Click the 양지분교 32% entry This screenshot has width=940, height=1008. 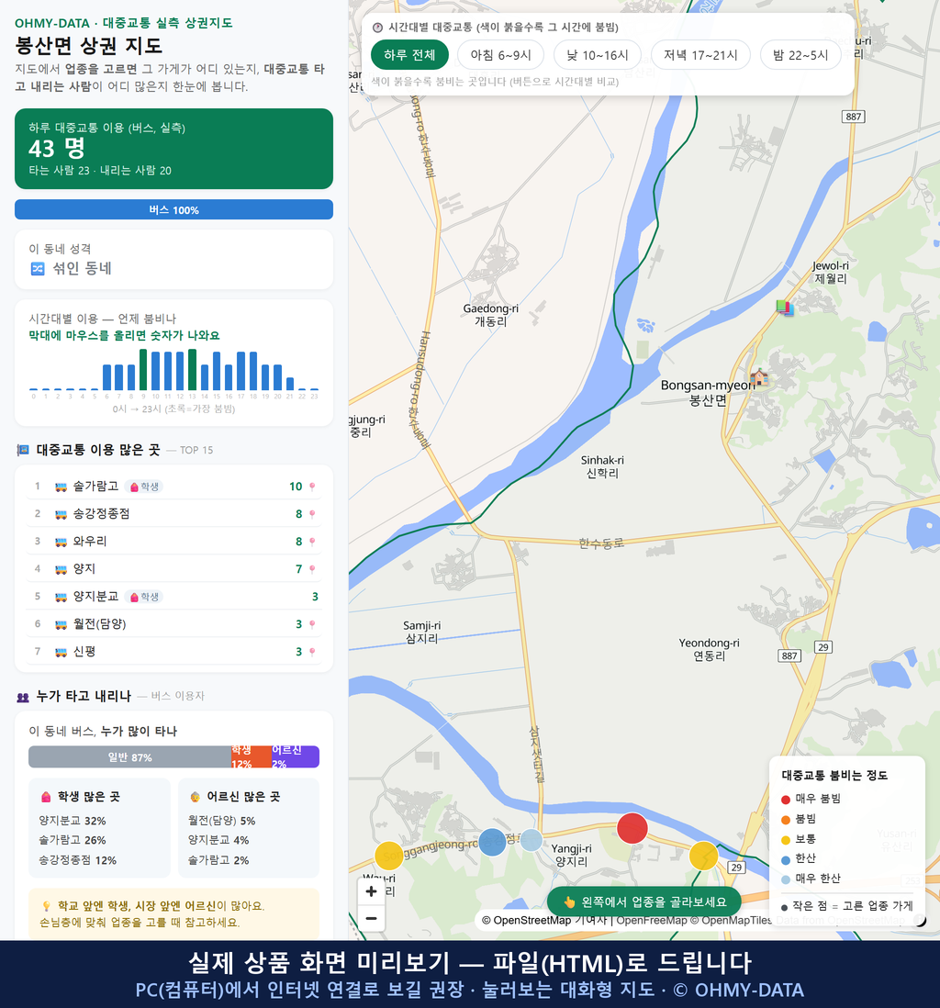coord(72,821)
